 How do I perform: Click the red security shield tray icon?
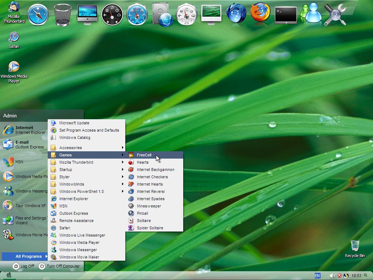point(339,276)
